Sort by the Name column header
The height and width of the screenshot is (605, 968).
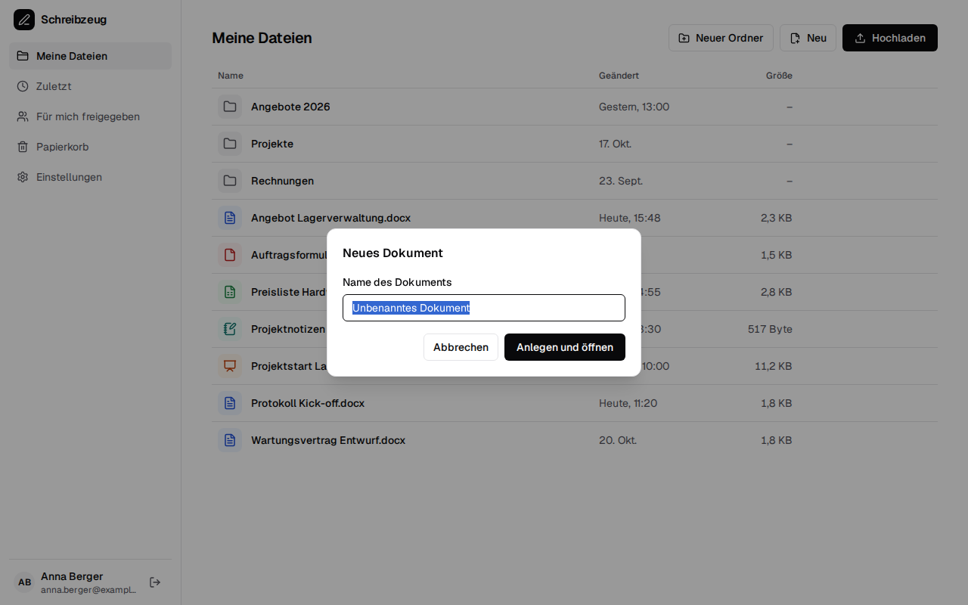[231, 76]
